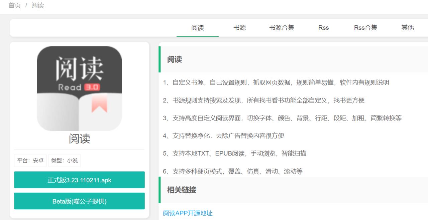Click the 阅读 section heading
This screenshot has height=220, width=428.
point(175,59)
